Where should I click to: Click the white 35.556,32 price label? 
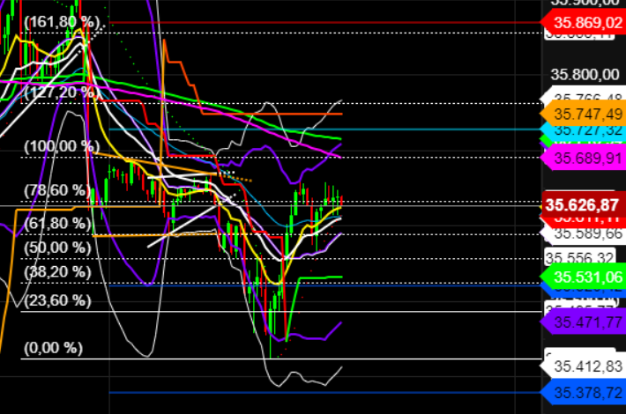(x=579, y=258)
